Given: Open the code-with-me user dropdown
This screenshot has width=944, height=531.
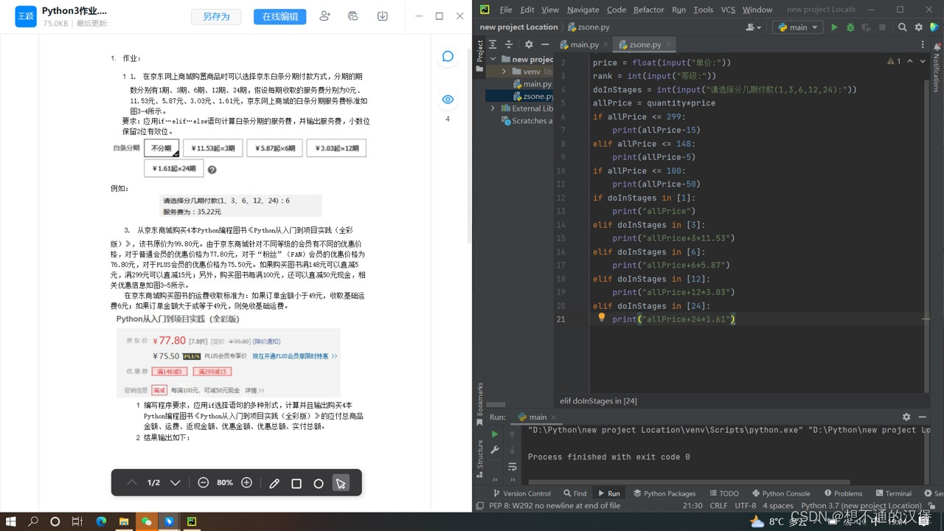Looking at the screenshot, I should [754, 27].
